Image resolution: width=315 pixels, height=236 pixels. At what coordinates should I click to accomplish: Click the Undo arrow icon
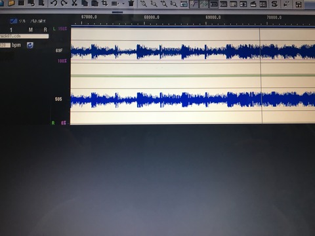[54, 3]
